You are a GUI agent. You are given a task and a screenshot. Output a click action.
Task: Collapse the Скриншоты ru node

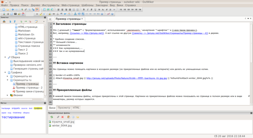pyautogui.click(x=8, y=80)
